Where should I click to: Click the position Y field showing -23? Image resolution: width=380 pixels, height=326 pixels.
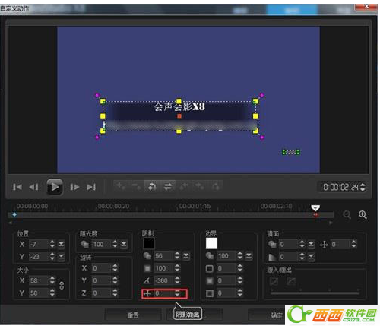[x=39, y=257]
